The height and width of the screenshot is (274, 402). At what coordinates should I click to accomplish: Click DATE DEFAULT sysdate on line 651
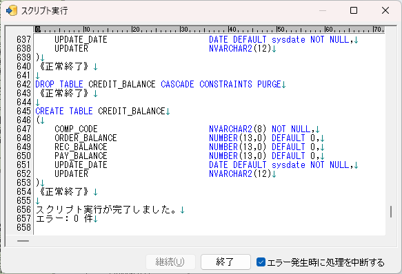coord(257,165)
